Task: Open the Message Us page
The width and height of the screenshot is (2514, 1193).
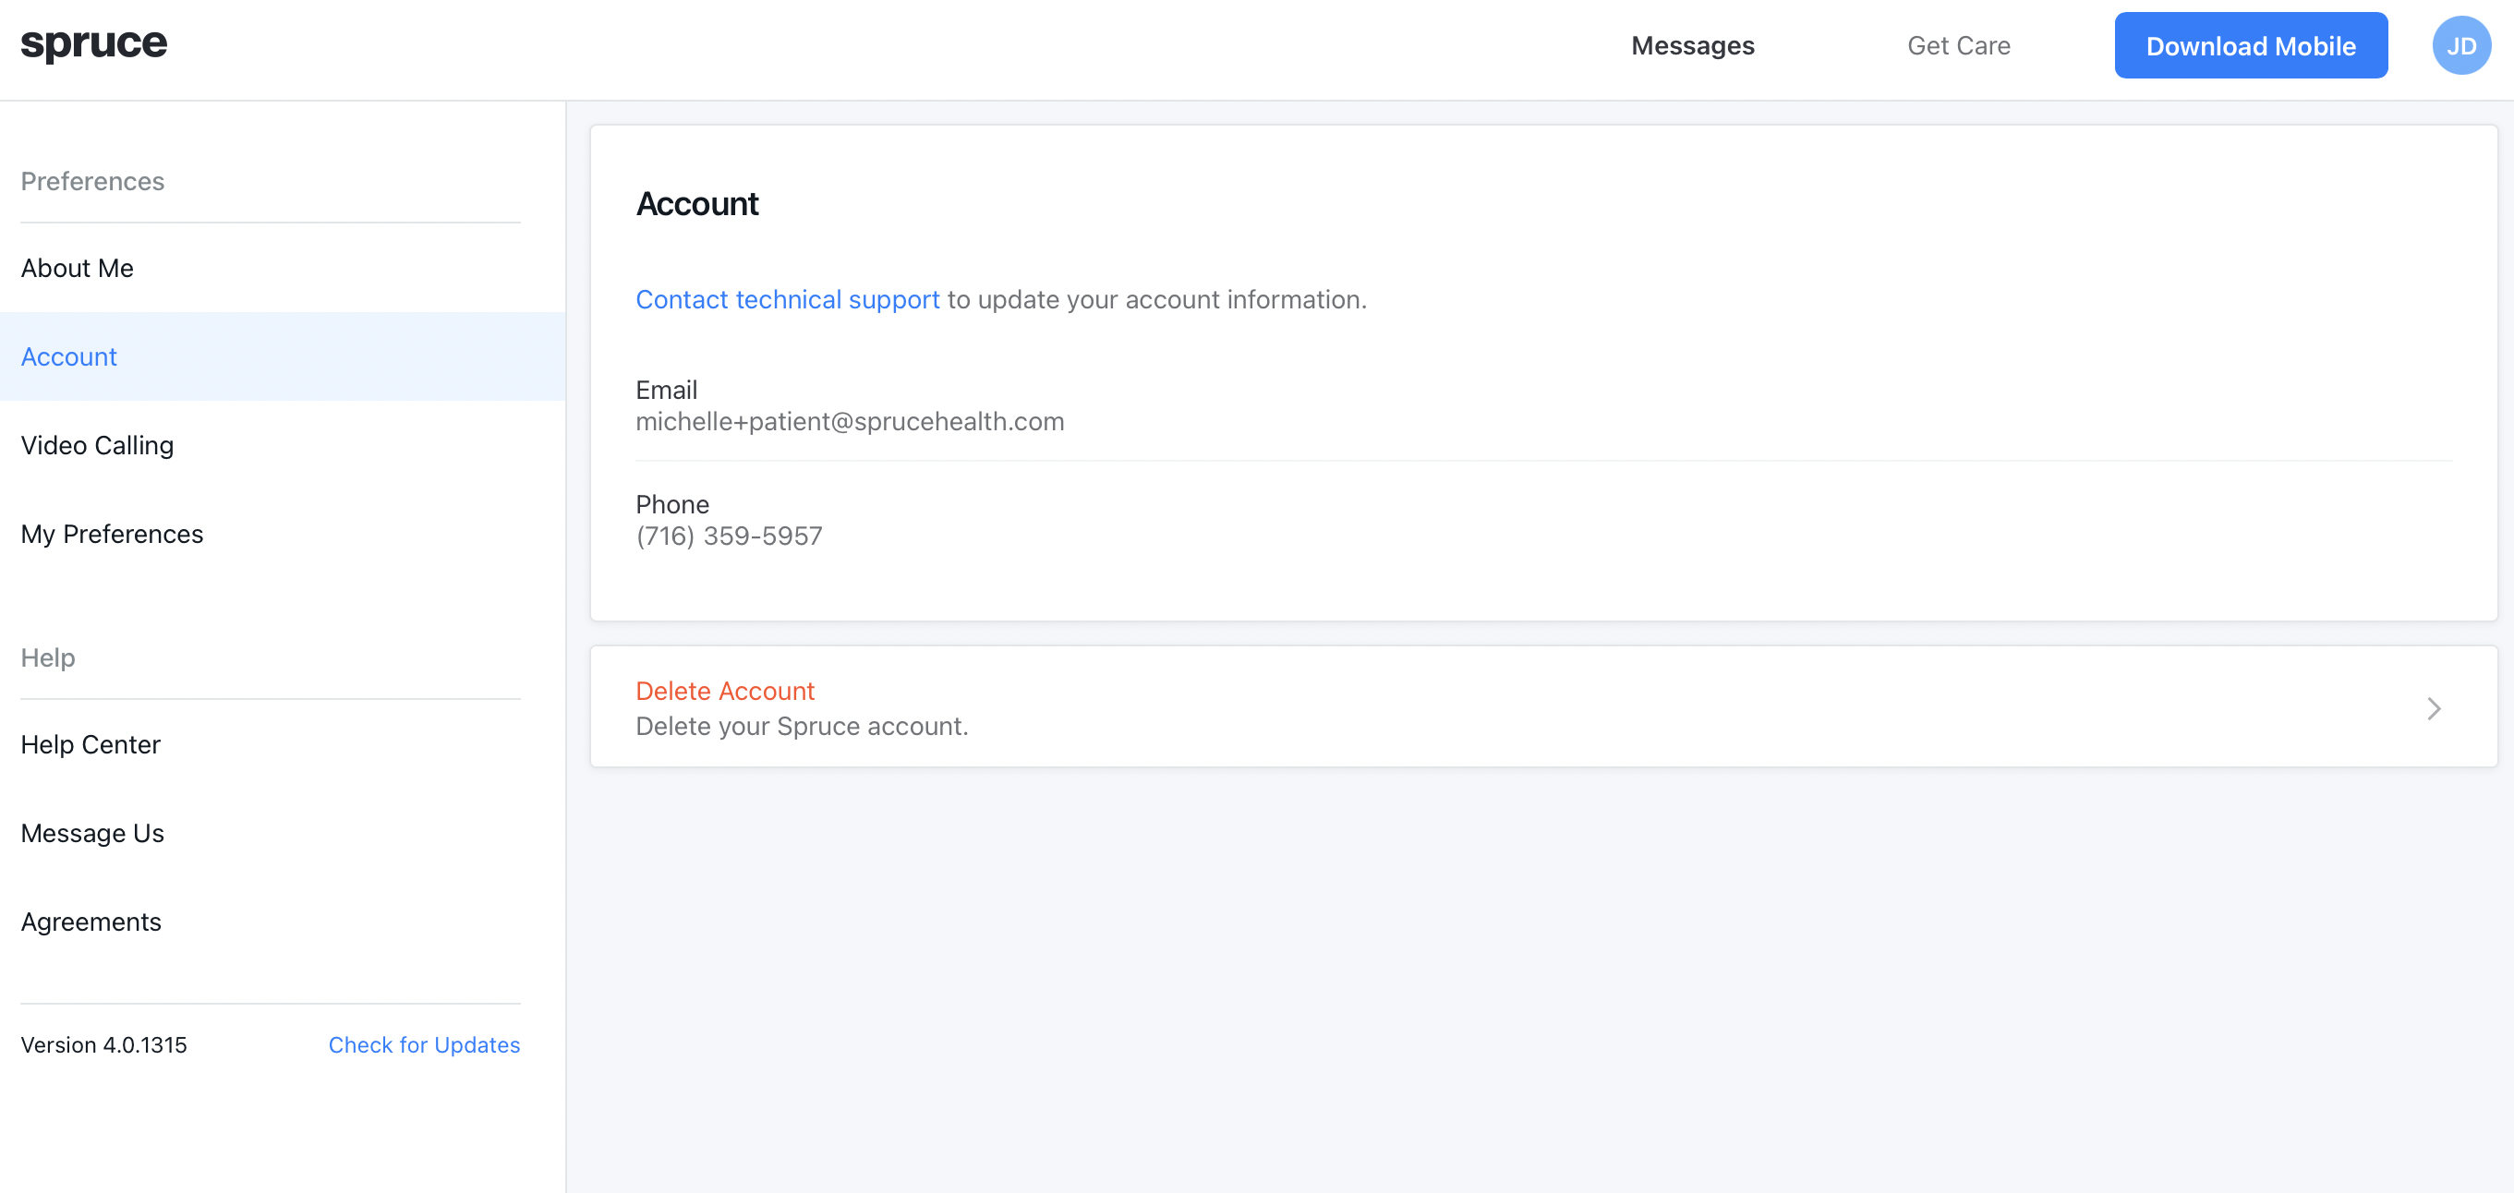Action: pyautogui.click(x=91, y=832)
